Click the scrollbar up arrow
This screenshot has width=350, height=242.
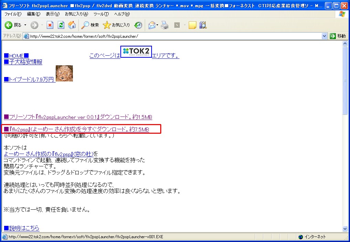(345, 44)
